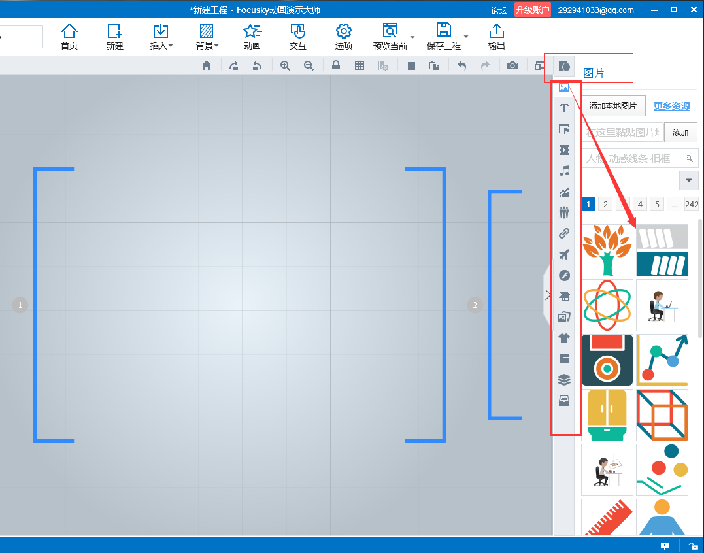This screenshot has height=553, width=704.
Task: Select the orange tree thumbnail
Action: pos(607,250)
